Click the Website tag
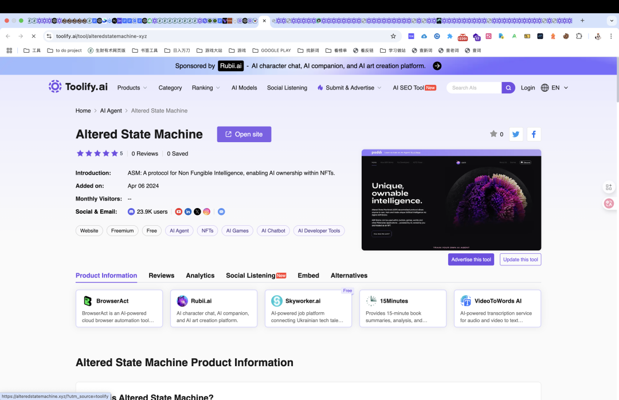Image resolution: width=619 pixels, height=400 pixels. tap(89, 230)
